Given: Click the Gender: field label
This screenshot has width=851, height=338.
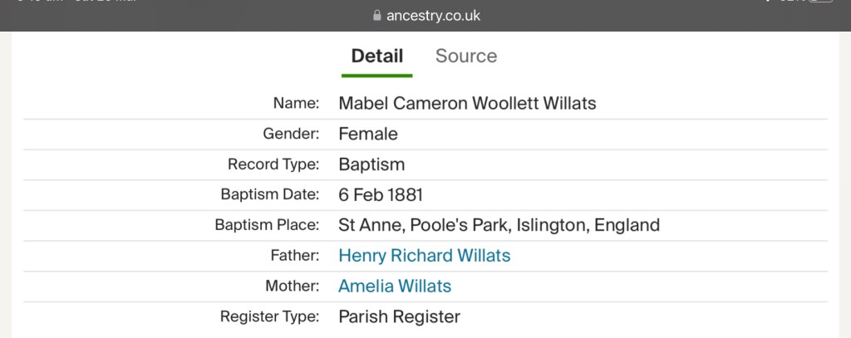Looking at the screenshot, I should [x=291, y=134].
